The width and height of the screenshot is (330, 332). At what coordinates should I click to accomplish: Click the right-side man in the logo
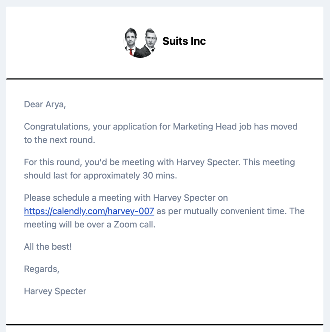pos(149,42)
